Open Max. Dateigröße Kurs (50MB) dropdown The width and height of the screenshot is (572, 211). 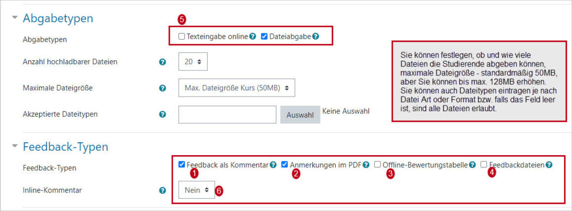click(237, 88)
